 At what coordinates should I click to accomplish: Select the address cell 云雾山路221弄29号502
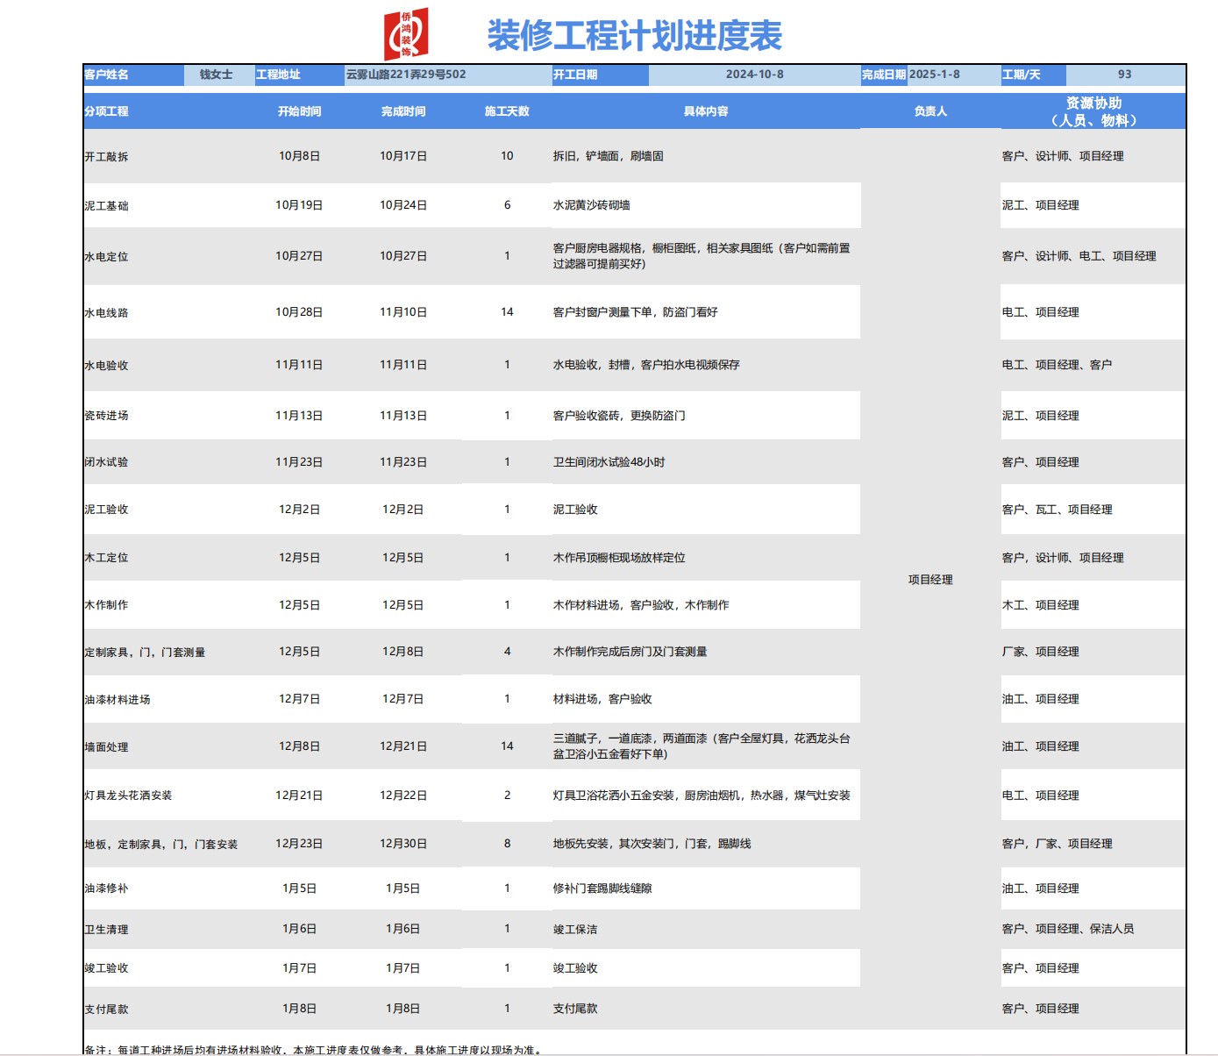coord(406,75)
